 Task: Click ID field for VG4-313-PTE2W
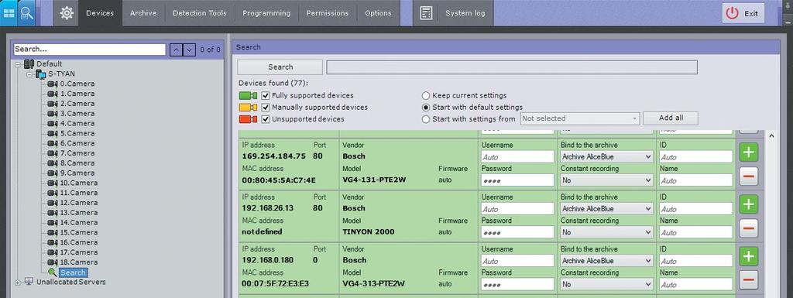696,261
